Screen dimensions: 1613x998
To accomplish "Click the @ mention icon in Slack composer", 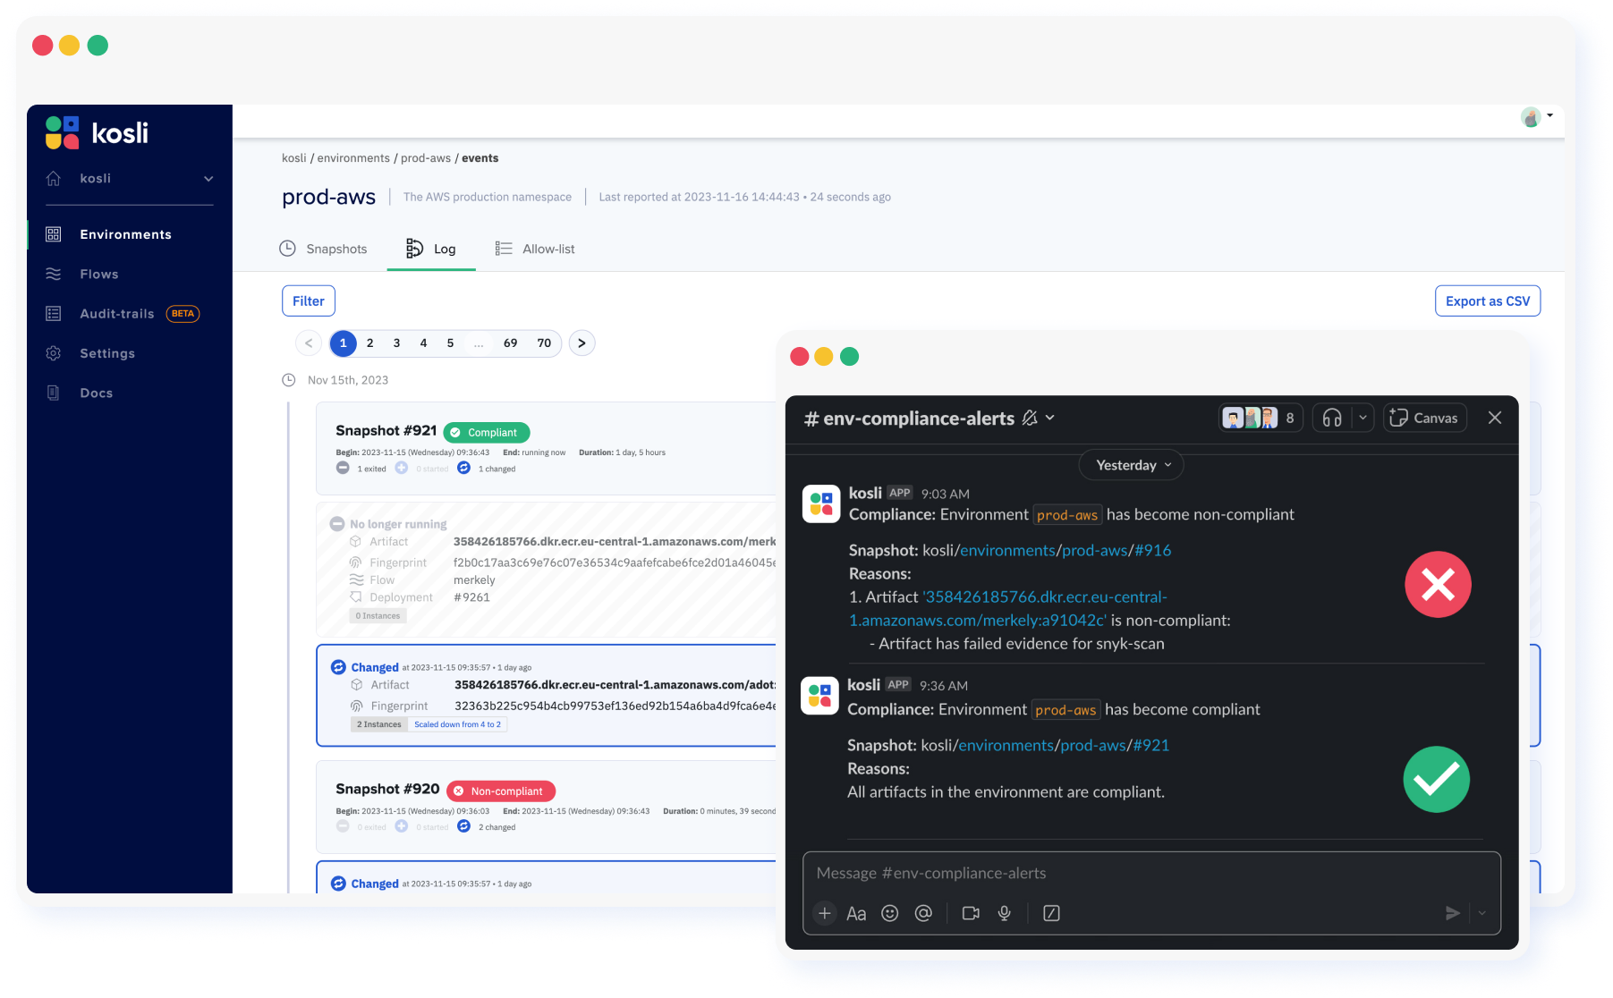I will click(x=923, y=913).
